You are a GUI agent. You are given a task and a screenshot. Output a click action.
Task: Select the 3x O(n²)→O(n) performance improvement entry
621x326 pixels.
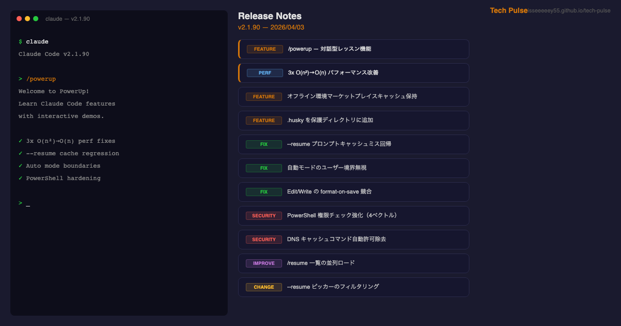point(333,73)
